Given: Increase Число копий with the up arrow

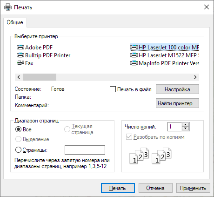Looking at the screenshot, I should pos(185,125).
